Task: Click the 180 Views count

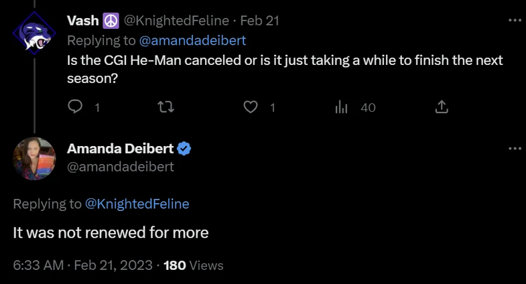Action: tap(193, 265)
